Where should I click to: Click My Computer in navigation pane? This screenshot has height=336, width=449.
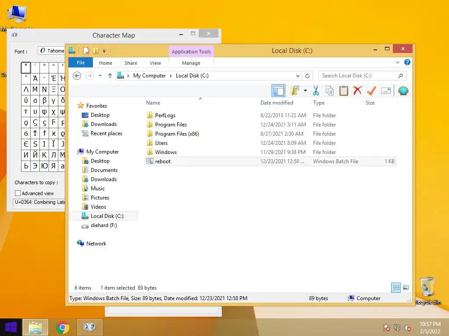click(x=103, y=152)
